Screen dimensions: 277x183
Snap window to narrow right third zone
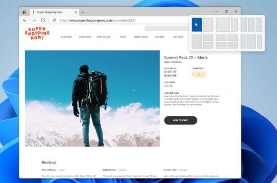pyautogui.click(x=234, y=25)
